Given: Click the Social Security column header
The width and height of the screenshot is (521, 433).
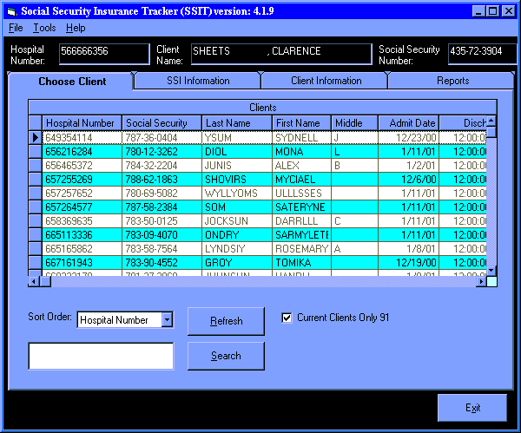Looking at the screenshot, I should pyautogui.click(x=162, y=123).
